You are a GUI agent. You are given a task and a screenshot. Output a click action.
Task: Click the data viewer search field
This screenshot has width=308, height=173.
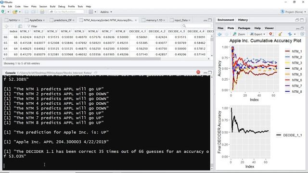click(x=196, y=26)
